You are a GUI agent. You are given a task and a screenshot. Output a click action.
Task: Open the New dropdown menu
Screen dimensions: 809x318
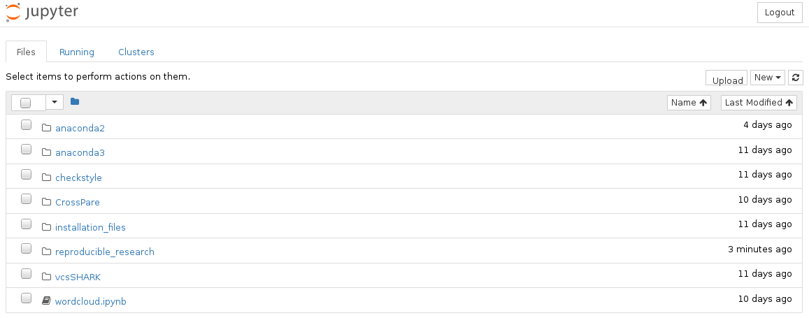click(767, 78)
